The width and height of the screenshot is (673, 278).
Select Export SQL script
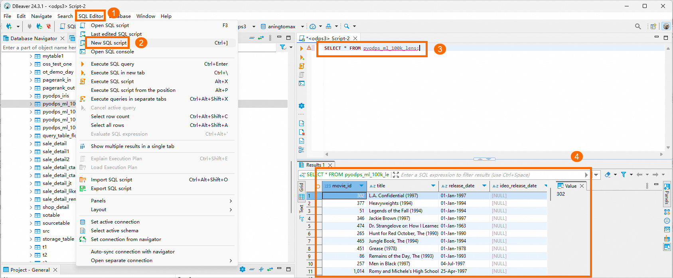click(111, 189)
